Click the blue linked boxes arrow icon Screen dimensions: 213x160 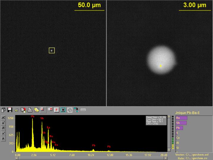point(76,110)
